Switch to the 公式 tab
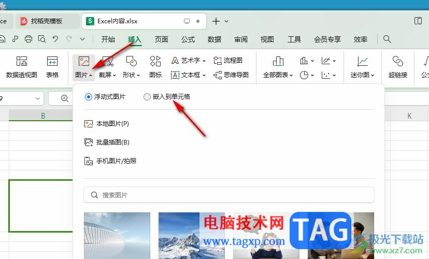The width and height of the screenshot is (429, 259). (x=188, y=39)
